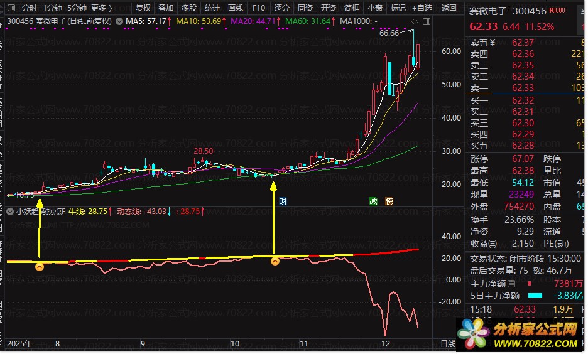
Task: Click the 5日主力净额 cyan bar
Action: pyautogui.click(x=535, y=296)
